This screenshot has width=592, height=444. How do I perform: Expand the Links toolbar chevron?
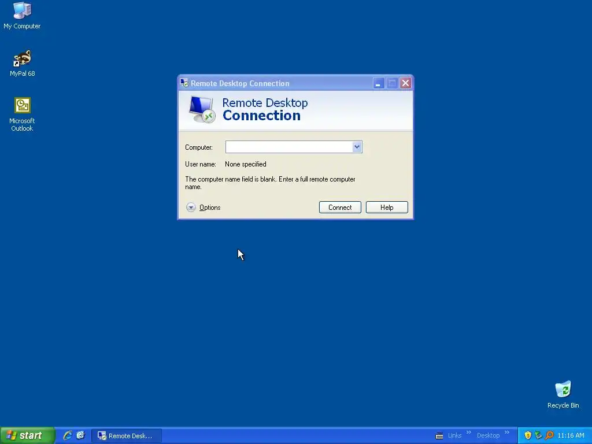(x=468, y=432)
